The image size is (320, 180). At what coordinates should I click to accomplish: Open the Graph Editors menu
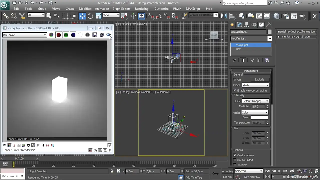tap(121, 8)
